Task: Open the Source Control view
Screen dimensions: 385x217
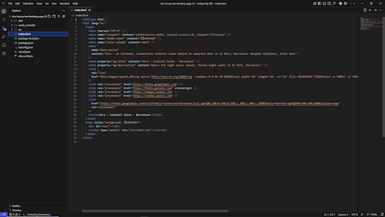Action: (4, 28)
